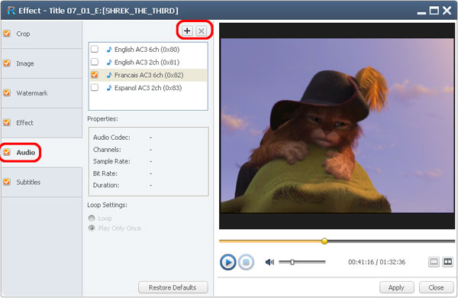Toggle the Image checkbox

coord(7,63)
